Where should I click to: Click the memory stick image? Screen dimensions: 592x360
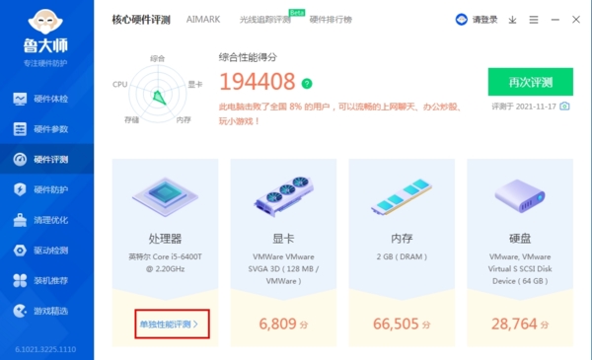pos(402,197)
